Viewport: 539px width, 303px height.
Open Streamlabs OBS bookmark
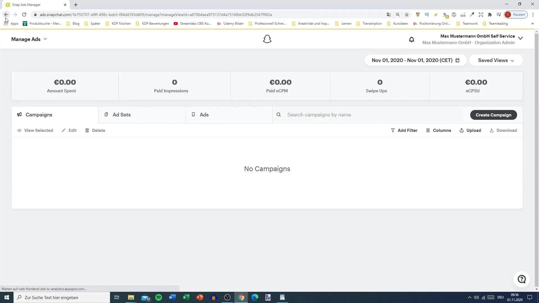192,24
